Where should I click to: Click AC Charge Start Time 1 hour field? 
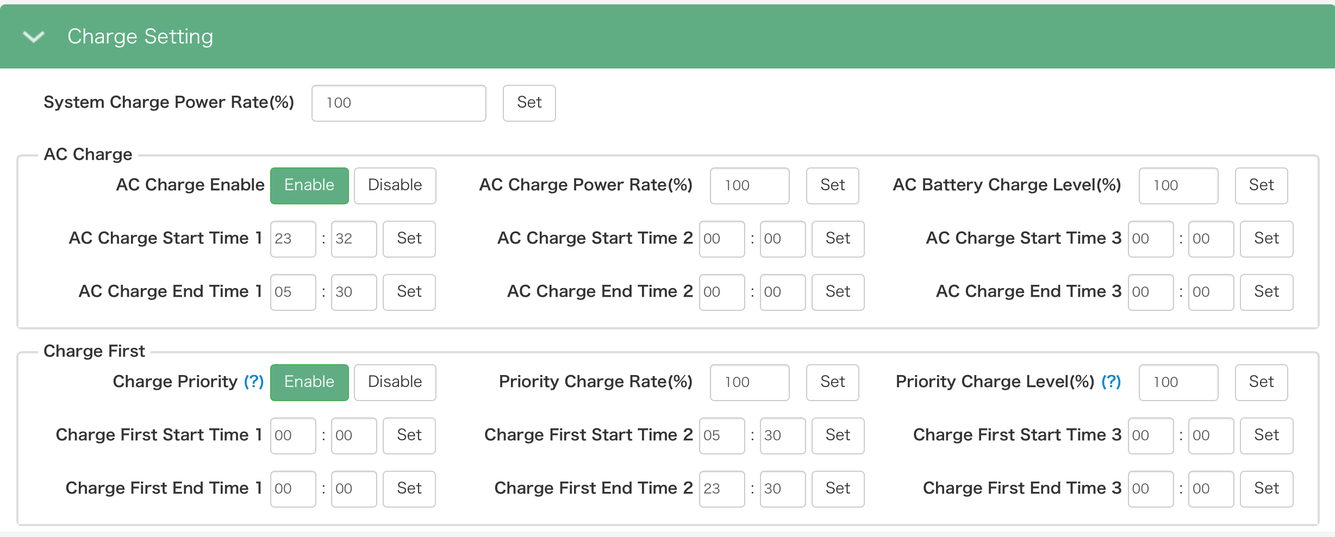[293, 239]
